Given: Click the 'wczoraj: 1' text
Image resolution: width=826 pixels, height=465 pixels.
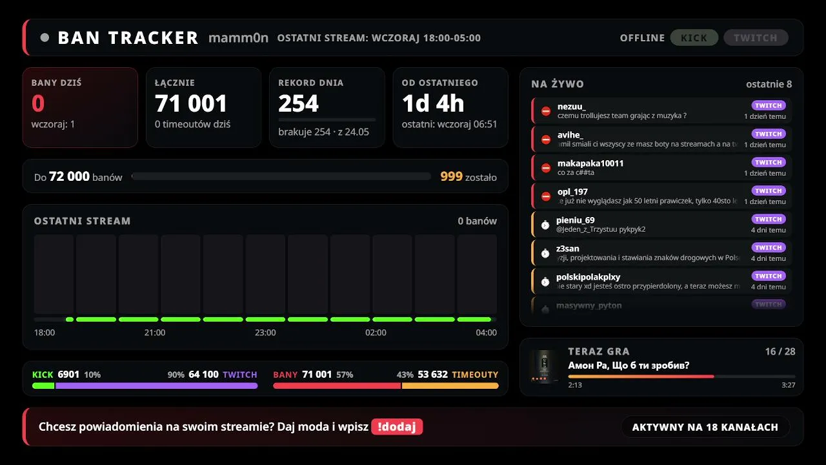Looking at the screenshot, I should pos(53,124).
